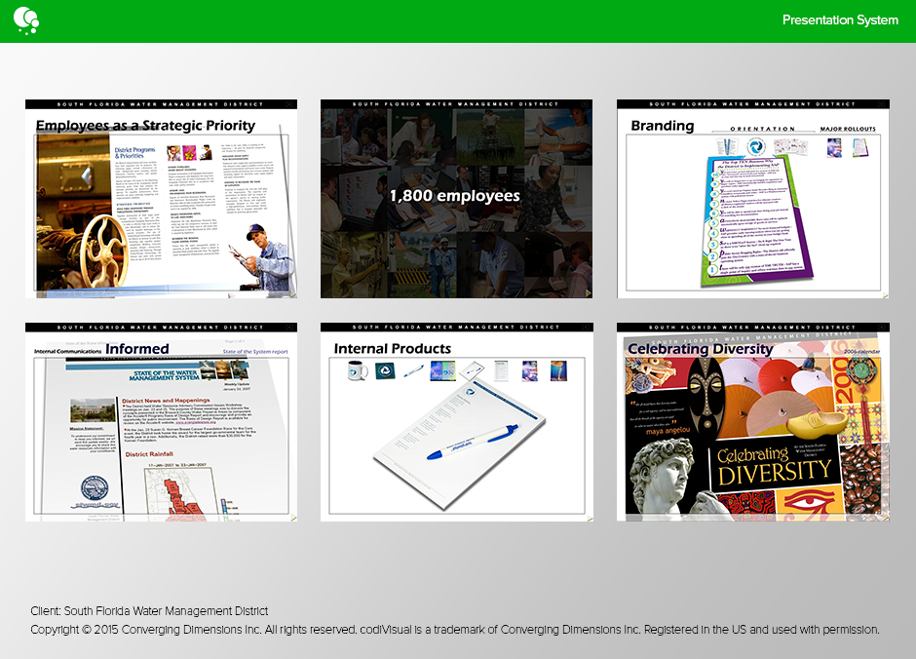
Task: Click the Internal Communications label on Informed slide
Action: tap(67, 351)
